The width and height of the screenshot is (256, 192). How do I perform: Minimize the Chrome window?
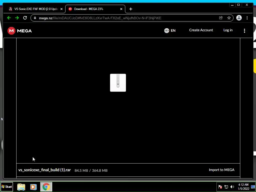pos(232,5)
